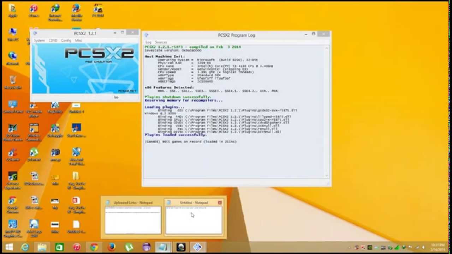
Task: Open the Sources menu in Program Log window
Action: [161, 42]
